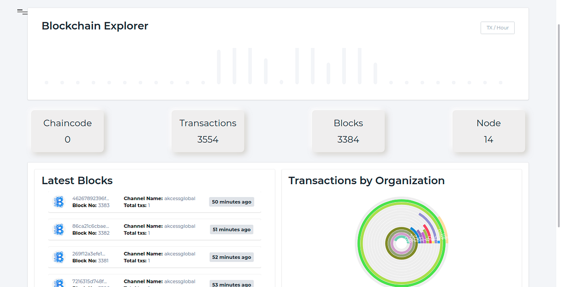
Task: Open the sidebar navigation hamburger icon
Action: 22,12
